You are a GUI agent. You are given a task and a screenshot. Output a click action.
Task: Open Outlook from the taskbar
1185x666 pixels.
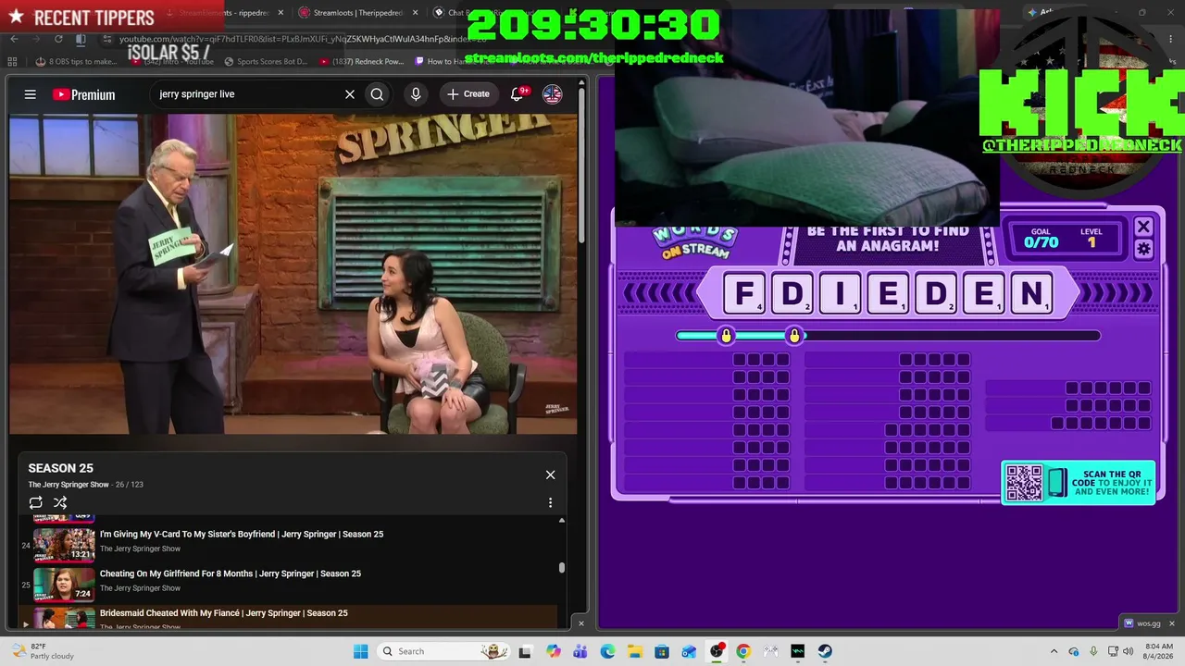pyautogui.click(x=689, y=651)
